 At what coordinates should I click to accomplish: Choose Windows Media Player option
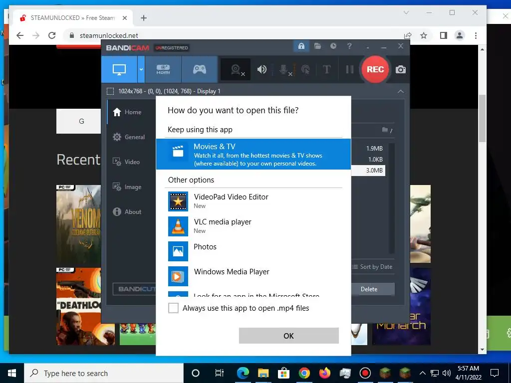point(253,276)
